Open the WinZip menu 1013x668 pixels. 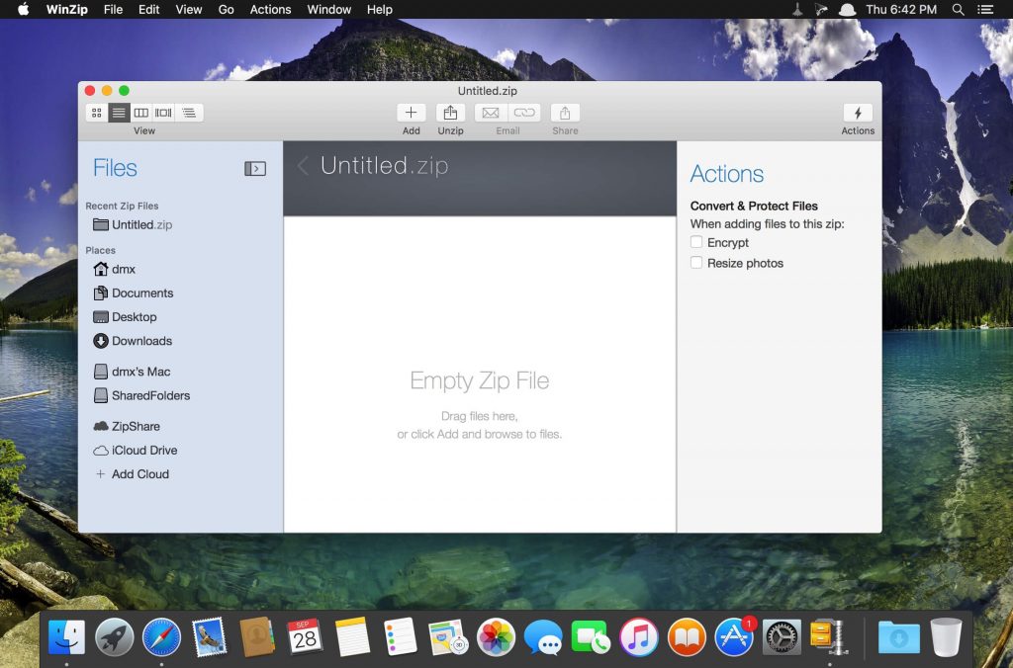[x=66, y=10]
